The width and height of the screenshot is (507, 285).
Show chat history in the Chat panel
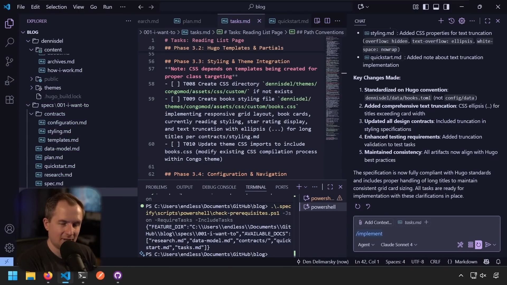coord(451,21)
